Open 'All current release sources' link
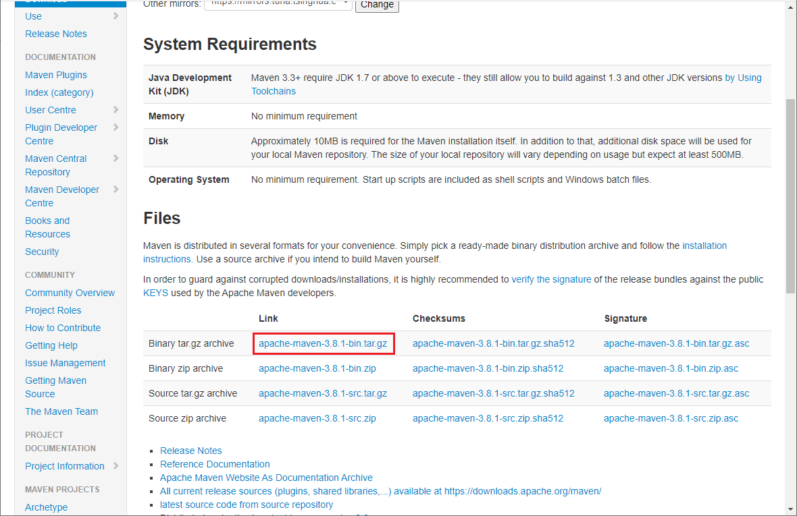This screenshot has height=516, width=797. tap(381, 491)
